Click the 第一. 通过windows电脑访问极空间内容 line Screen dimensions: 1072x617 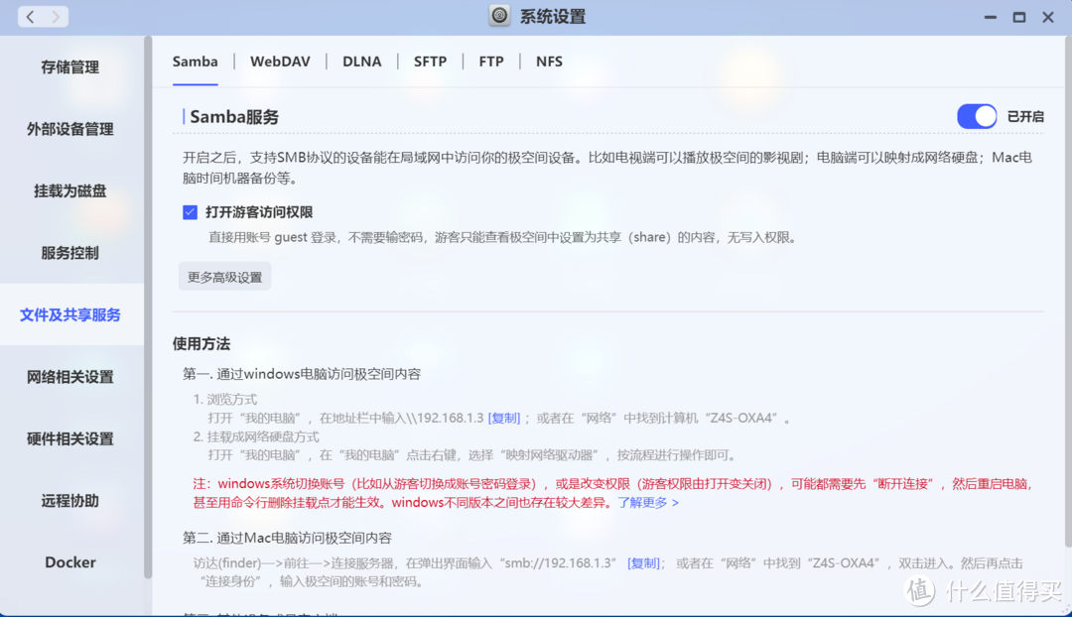click(x=302, y=374)
